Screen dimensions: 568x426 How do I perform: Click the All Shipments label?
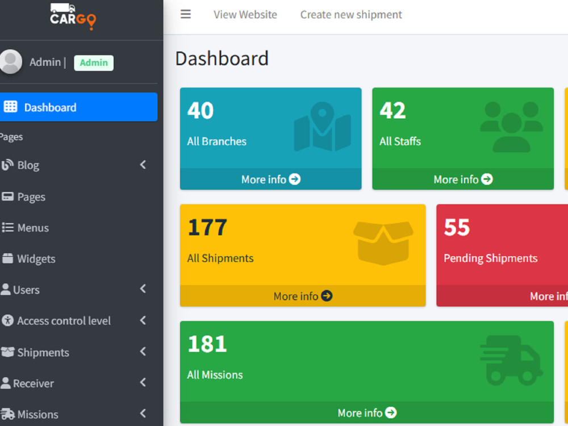pos(220,258)
